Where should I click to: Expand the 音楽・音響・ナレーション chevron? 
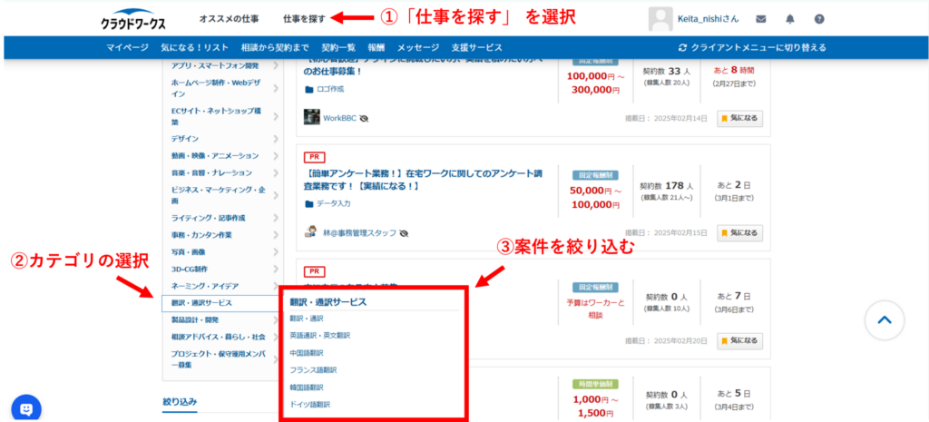[x=276, y=173]
